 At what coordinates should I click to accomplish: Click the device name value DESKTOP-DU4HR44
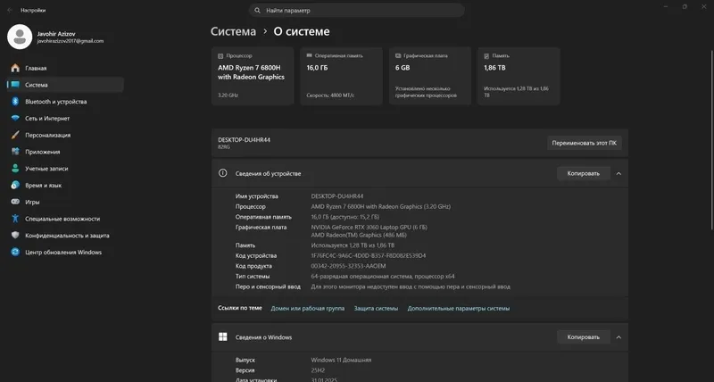(337, 196)
